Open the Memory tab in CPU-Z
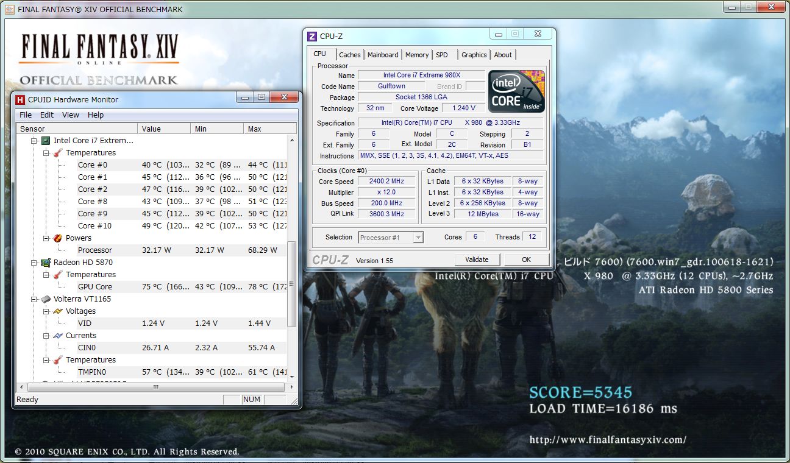The image size is (790, 463). coord(417,55)
